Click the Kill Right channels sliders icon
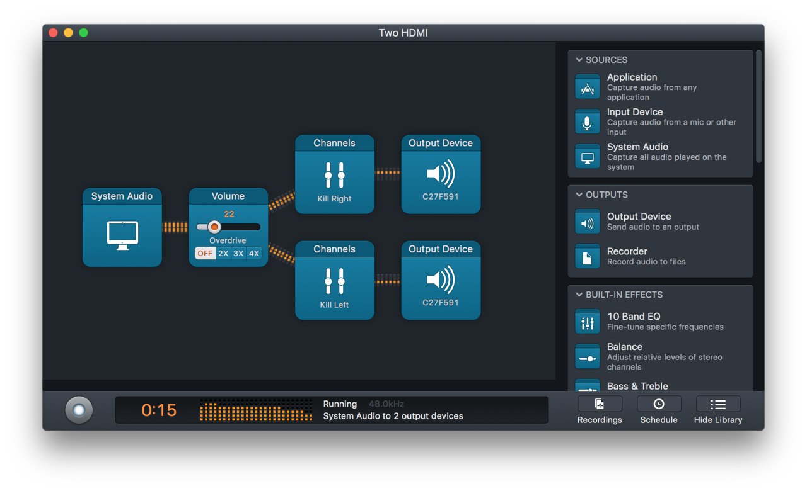Image resolution: width=807 pixels, height=491 pixels. [334, 175]
